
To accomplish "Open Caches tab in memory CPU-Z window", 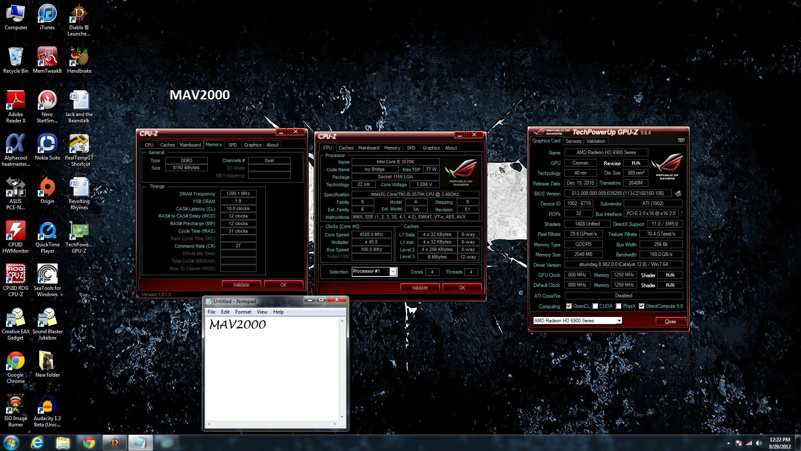I will tap(167, 145).
